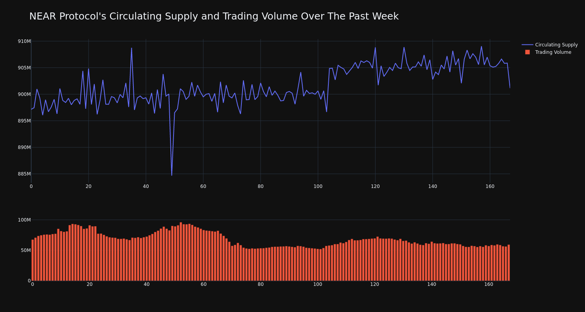The image size is (585, 312).
Task: Click x-axis label 100 under supply chart
Action: [318, 186]
